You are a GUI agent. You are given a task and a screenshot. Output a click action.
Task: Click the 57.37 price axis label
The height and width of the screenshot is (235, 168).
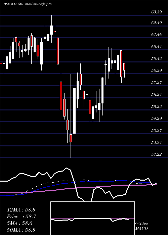pyautogui.click(x=157, y=82)
